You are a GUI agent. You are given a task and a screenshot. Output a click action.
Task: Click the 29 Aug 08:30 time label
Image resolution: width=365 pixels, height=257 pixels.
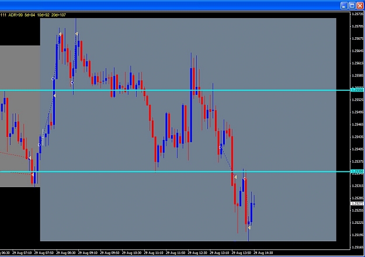[x=65, y=253]
